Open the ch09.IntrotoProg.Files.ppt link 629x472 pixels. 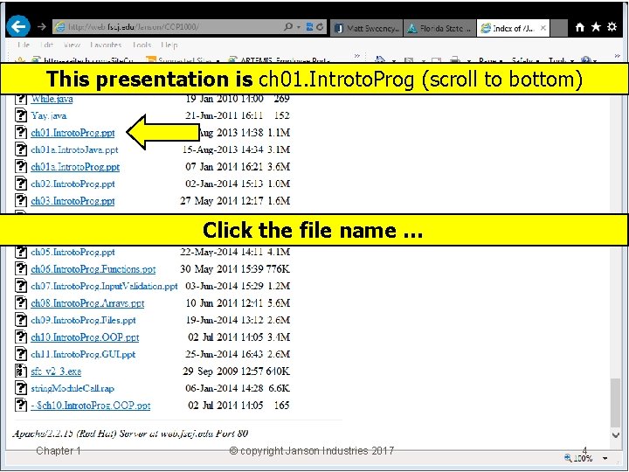click(x=83, y=320)
